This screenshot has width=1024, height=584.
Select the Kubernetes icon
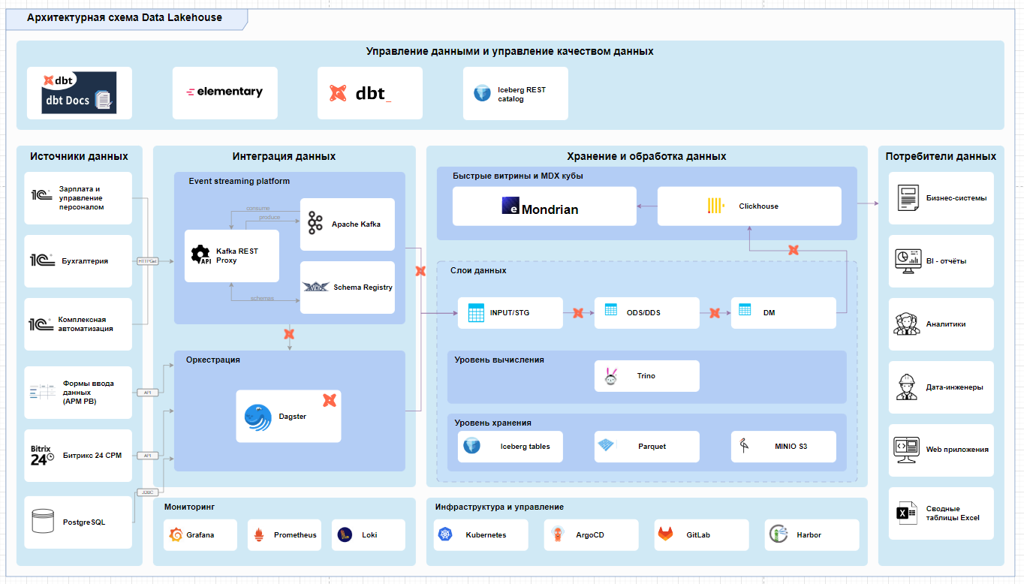pos(445,534)
